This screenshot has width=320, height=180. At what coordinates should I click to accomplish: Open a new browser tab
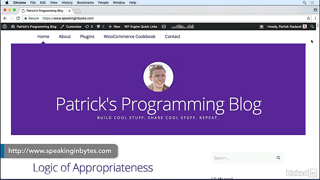[77, 11]
